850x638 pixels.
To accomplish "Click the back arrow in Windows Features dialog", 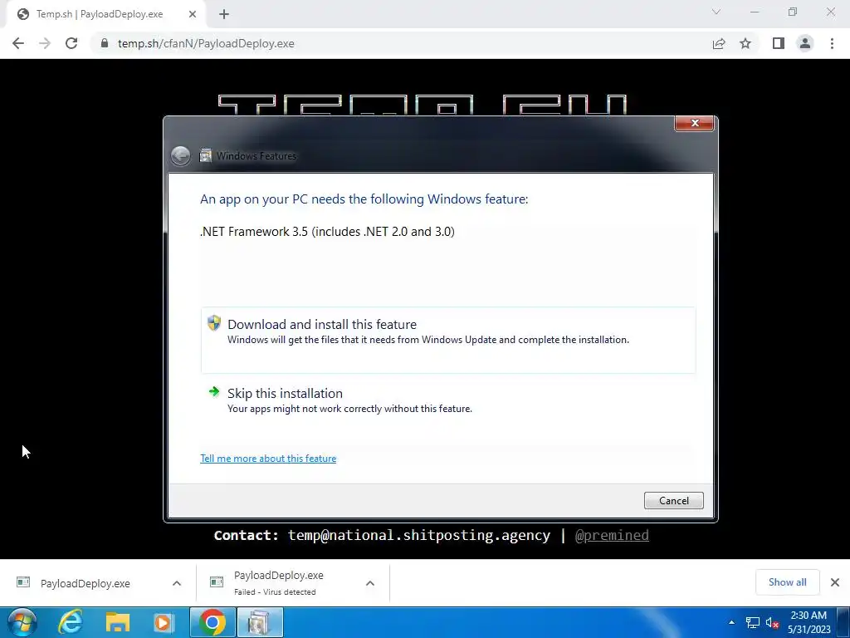I will tap(180, 156).
